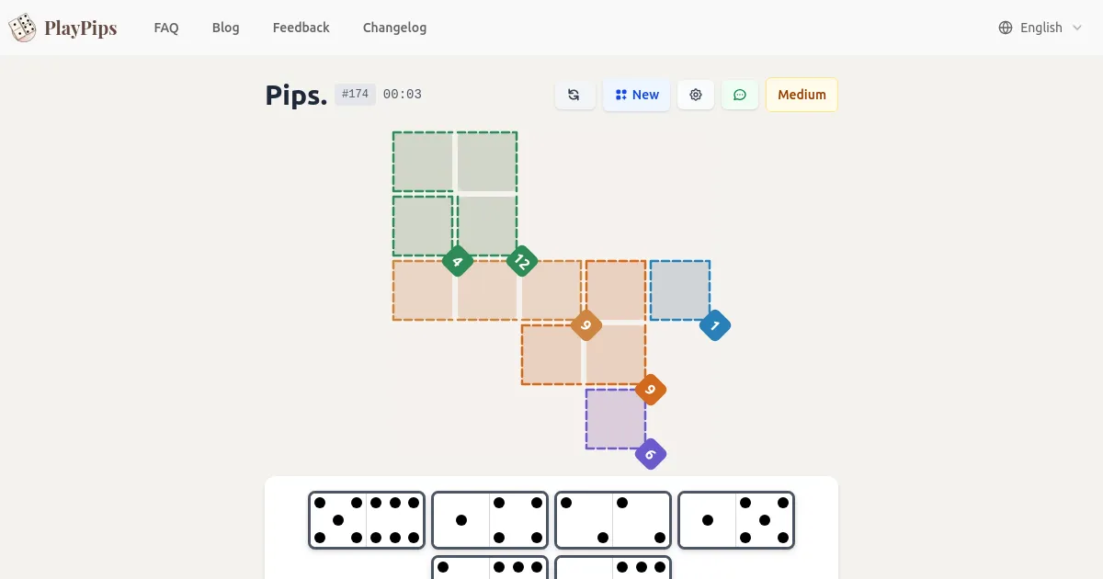
Task: Click the #174 puzzle number badge
Action: tap(355, 94)
